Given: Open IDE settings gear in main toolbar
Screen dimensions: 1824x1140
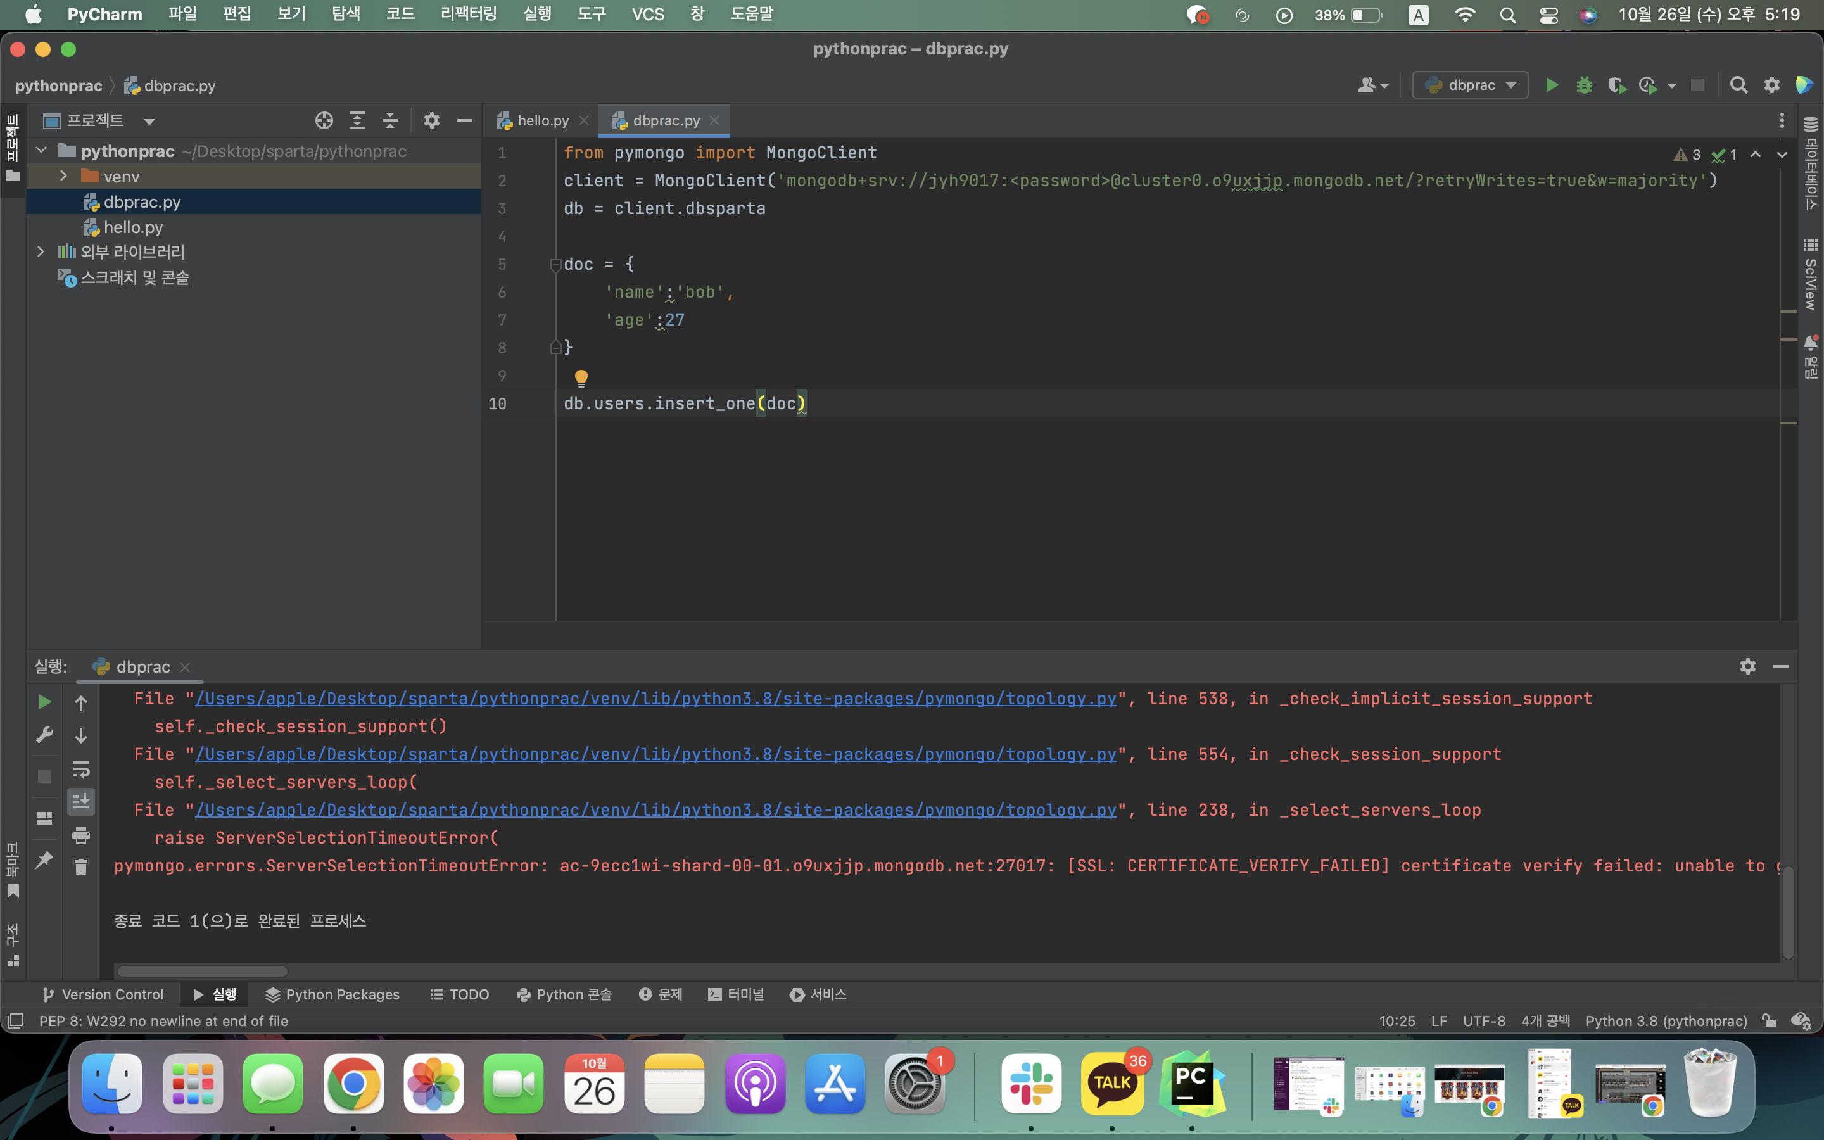Looking at the screenshot, I should click(1771, 85).
